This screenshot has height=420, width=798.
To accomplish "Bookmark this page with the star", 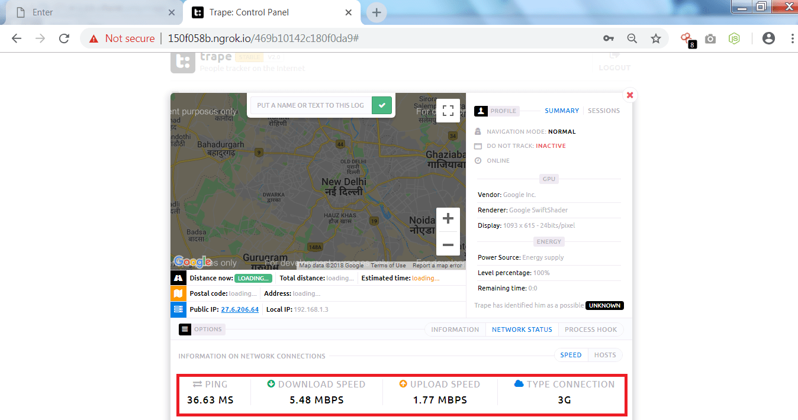I will (x=656, y=38).
